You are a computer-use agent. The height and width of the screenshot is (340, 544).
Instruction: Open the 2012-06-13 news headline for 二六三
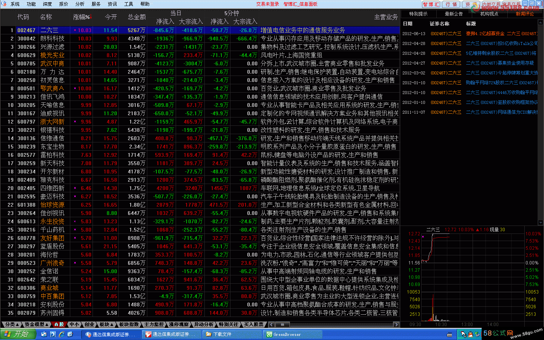tap(502, 34)
